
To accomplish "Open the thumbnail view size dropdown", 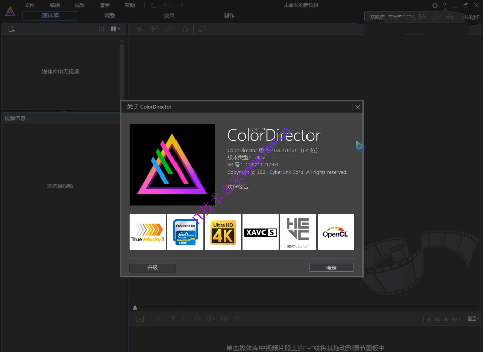I will 115,29.
